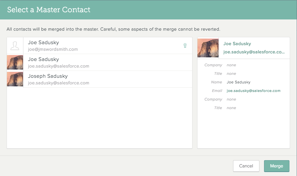Click the Name field value Joe Sadusky
The image size is (297, 176).
(x=238, y=82)
